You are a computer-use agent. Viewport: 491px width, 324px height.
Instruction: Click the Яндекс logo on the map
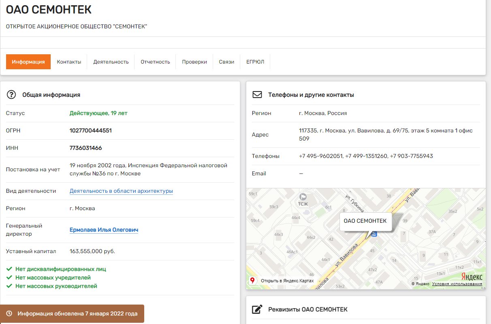pos(472,277)
